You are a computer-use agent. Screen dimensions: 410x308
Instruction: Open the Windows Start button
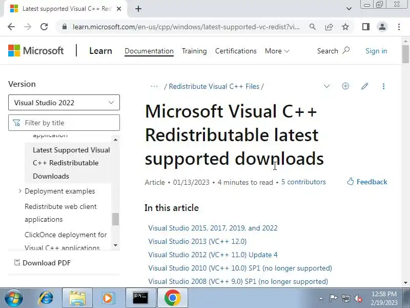(14, 298)
